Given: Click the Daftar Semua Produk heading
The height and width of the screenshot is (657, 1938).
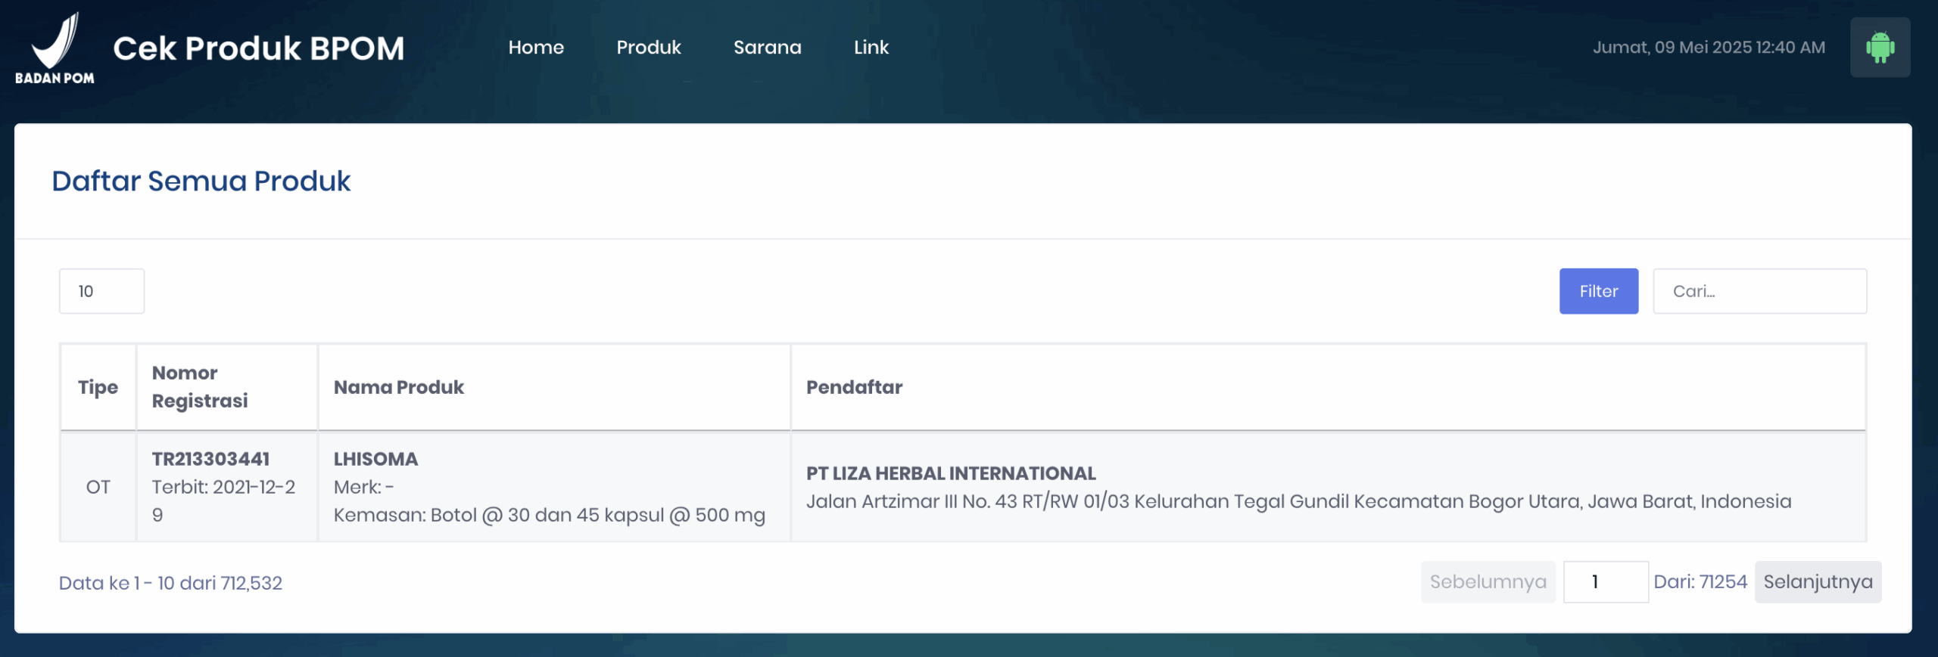Looking at the screenshot, I should click(x=201, y=181).
